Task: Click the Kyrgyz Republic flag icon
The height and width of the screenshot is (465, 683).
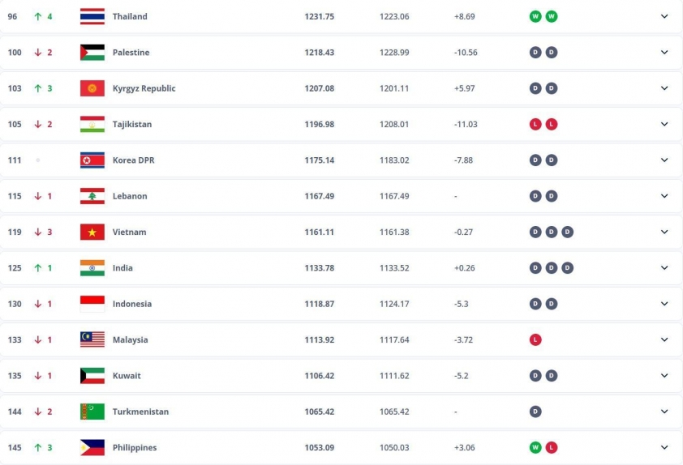Action: [92, 88]
